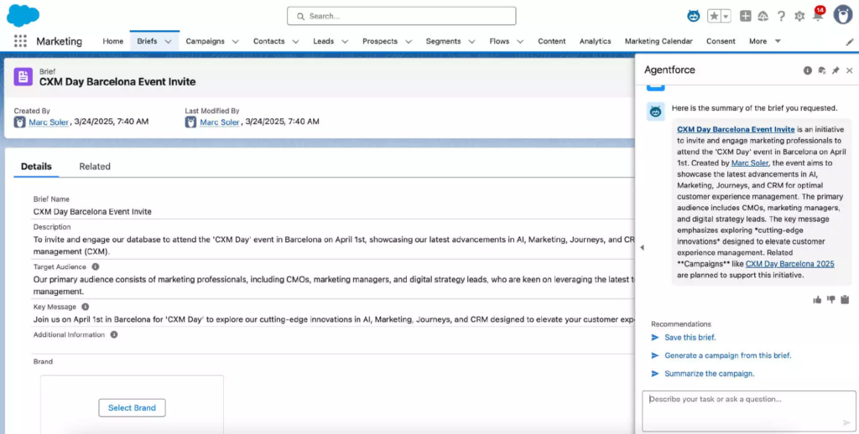Show Target Audience info tooltip
The height and width of the screenshot is (434, 859).
(x=96, y=266)
